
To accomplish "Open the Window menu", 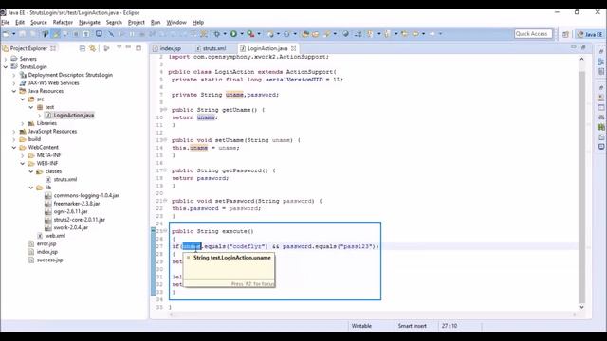I will pyautogui.click(x=176, y=22).
